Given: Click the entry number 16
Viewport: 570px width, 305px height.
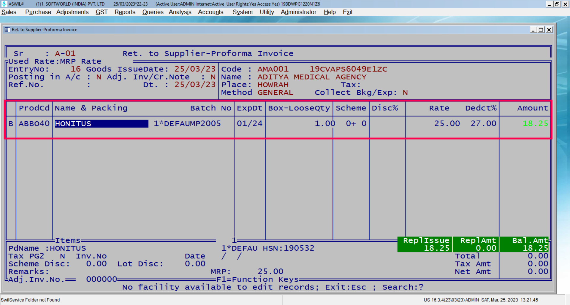Looking at the screenshot, I should (76, 69).
